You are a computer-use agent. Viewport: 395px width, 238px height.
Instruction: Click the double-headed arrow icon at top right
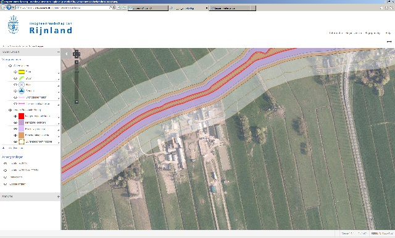(389, 41)
